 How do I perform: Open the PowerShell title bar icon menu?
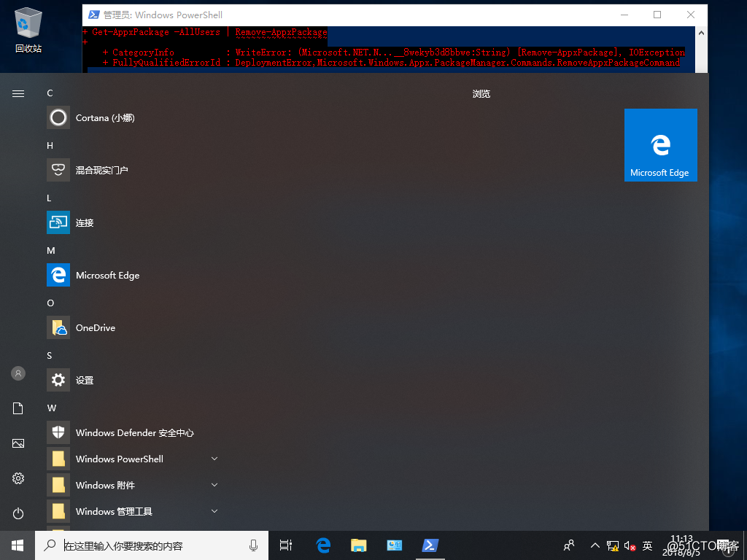click(94, 15)
